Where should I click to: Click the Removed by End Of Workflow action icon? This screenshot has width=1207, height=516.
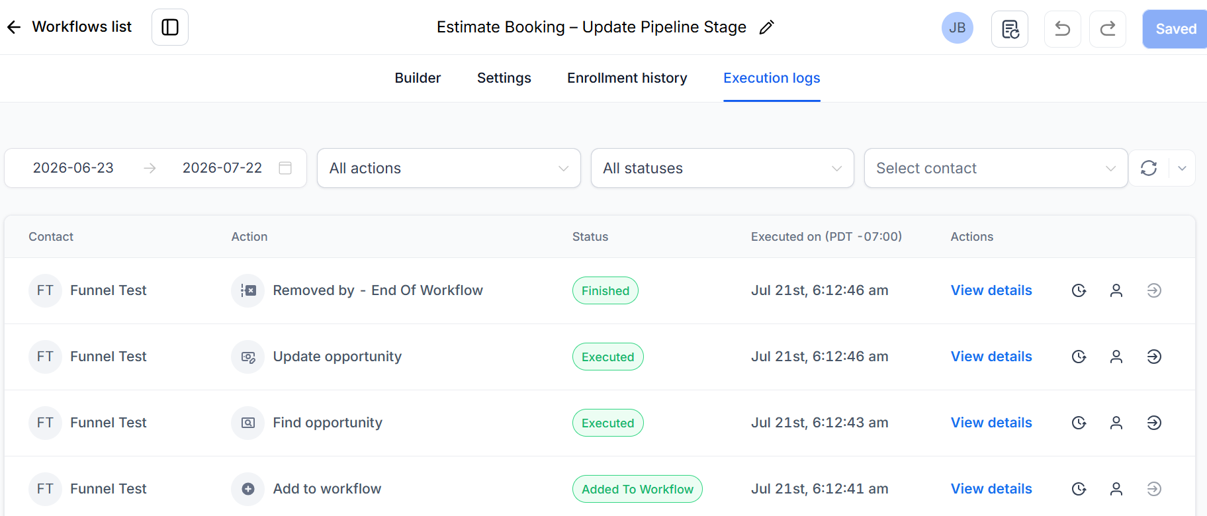(248, 290)
